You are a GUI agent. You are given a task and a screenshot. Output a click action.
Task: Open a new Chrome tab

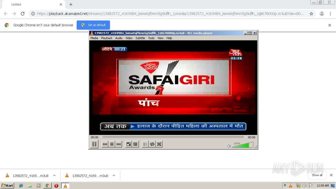click(x=71, y=4)
